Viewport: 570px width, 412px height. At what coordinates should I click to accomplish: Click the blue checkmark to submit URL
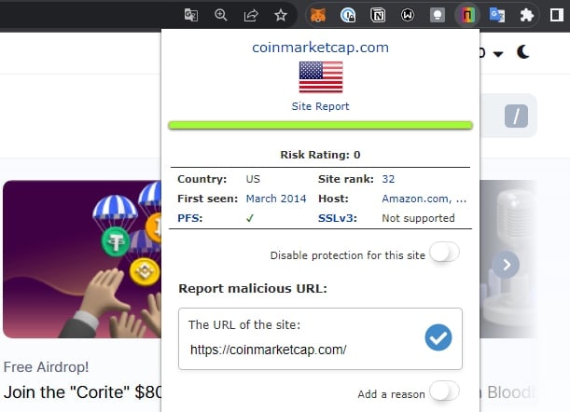[438, 337]
